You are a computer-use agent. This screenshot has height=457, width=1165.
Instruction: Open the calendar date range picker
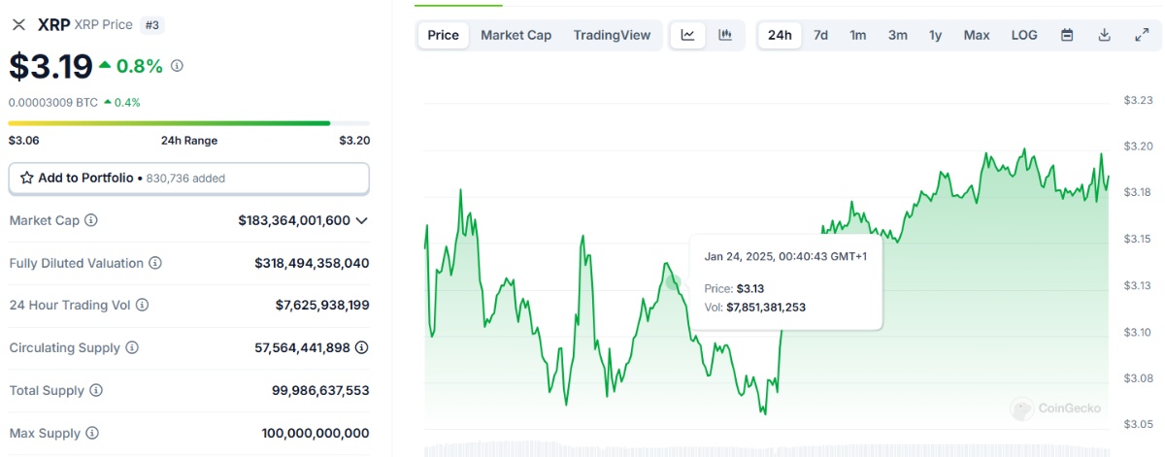[1067, 35]
